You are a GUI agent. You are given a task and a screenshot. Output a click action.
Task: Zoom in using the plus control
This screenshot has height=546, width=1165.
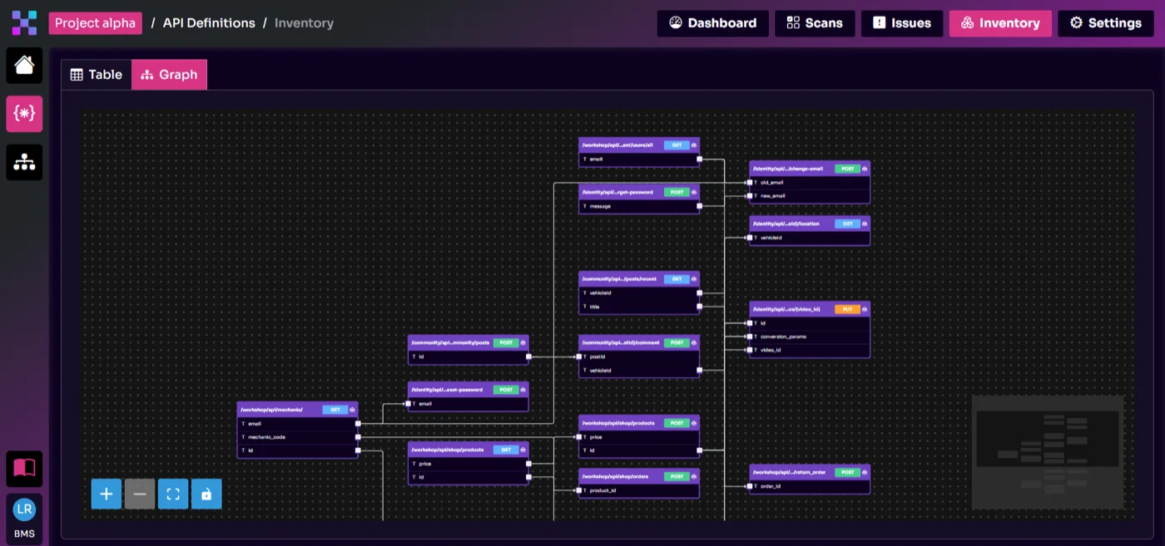[x=106, y=494]
